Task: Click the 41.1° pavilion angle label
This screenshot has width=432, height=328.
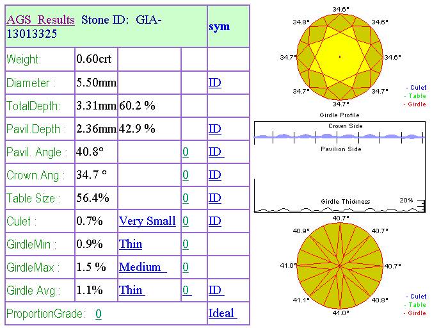Action: (x=301, y=300)
